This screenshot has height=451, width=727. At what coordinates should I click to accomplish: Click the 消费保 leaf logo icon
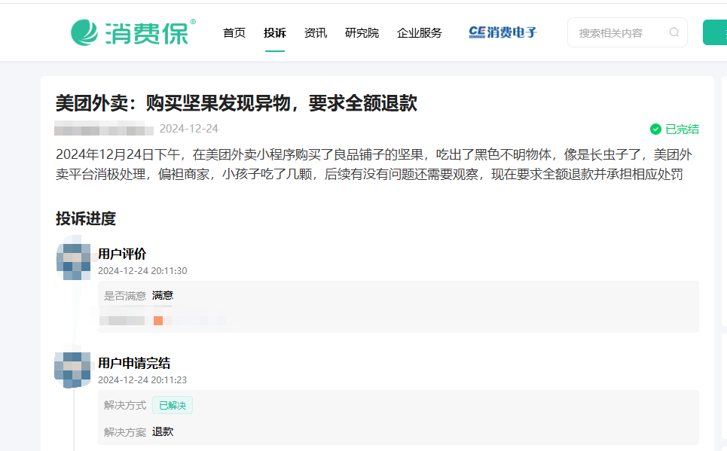coord(84,32)
